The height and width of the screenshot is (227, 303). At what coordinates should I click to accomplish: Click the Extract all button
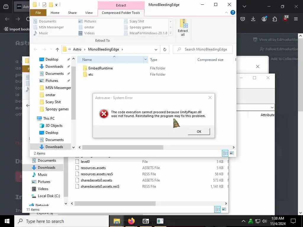[x=183, y=27]
